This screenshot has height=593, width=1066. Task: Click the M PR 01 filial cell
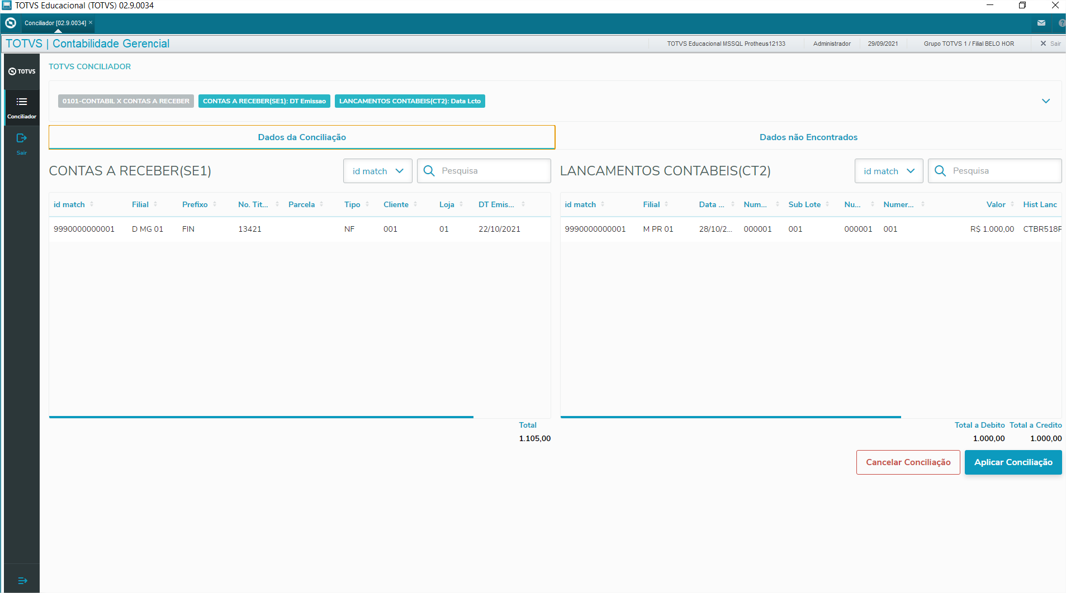(x=658, y=229)
